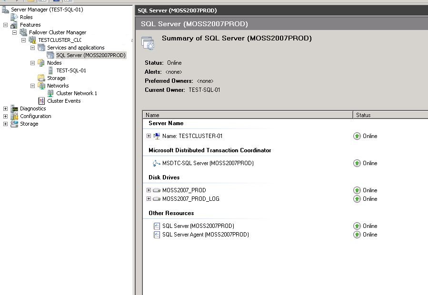Click the computer icon beside Name: TESTCLUSTER-01
The height and width of the screenshot is (295, 428).
tap(156, 136)
